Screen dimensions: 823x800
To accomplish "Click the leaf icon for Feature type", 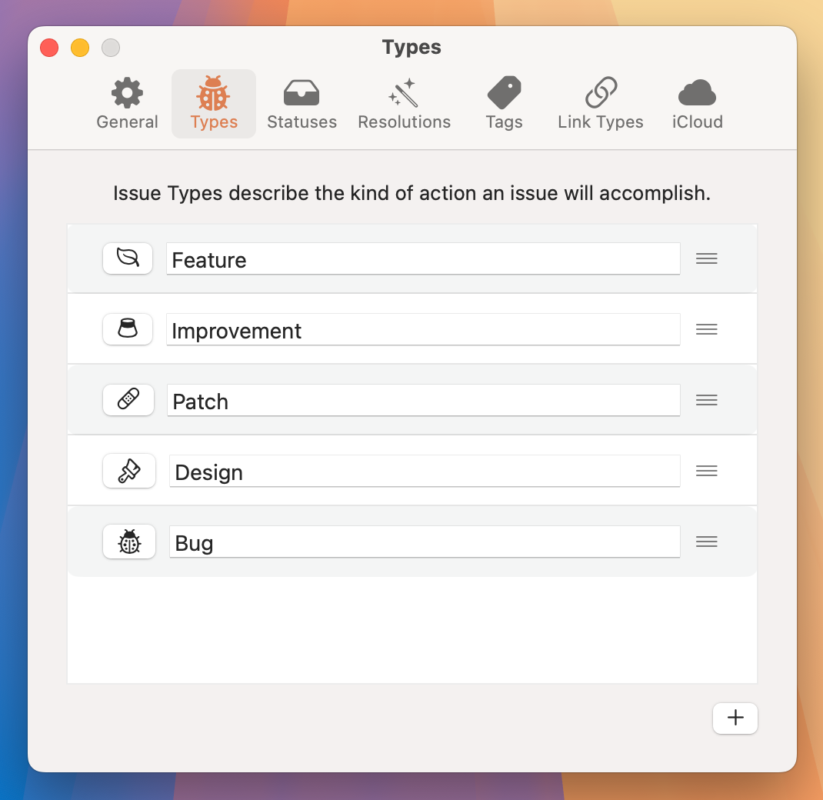I will (128, 258).
